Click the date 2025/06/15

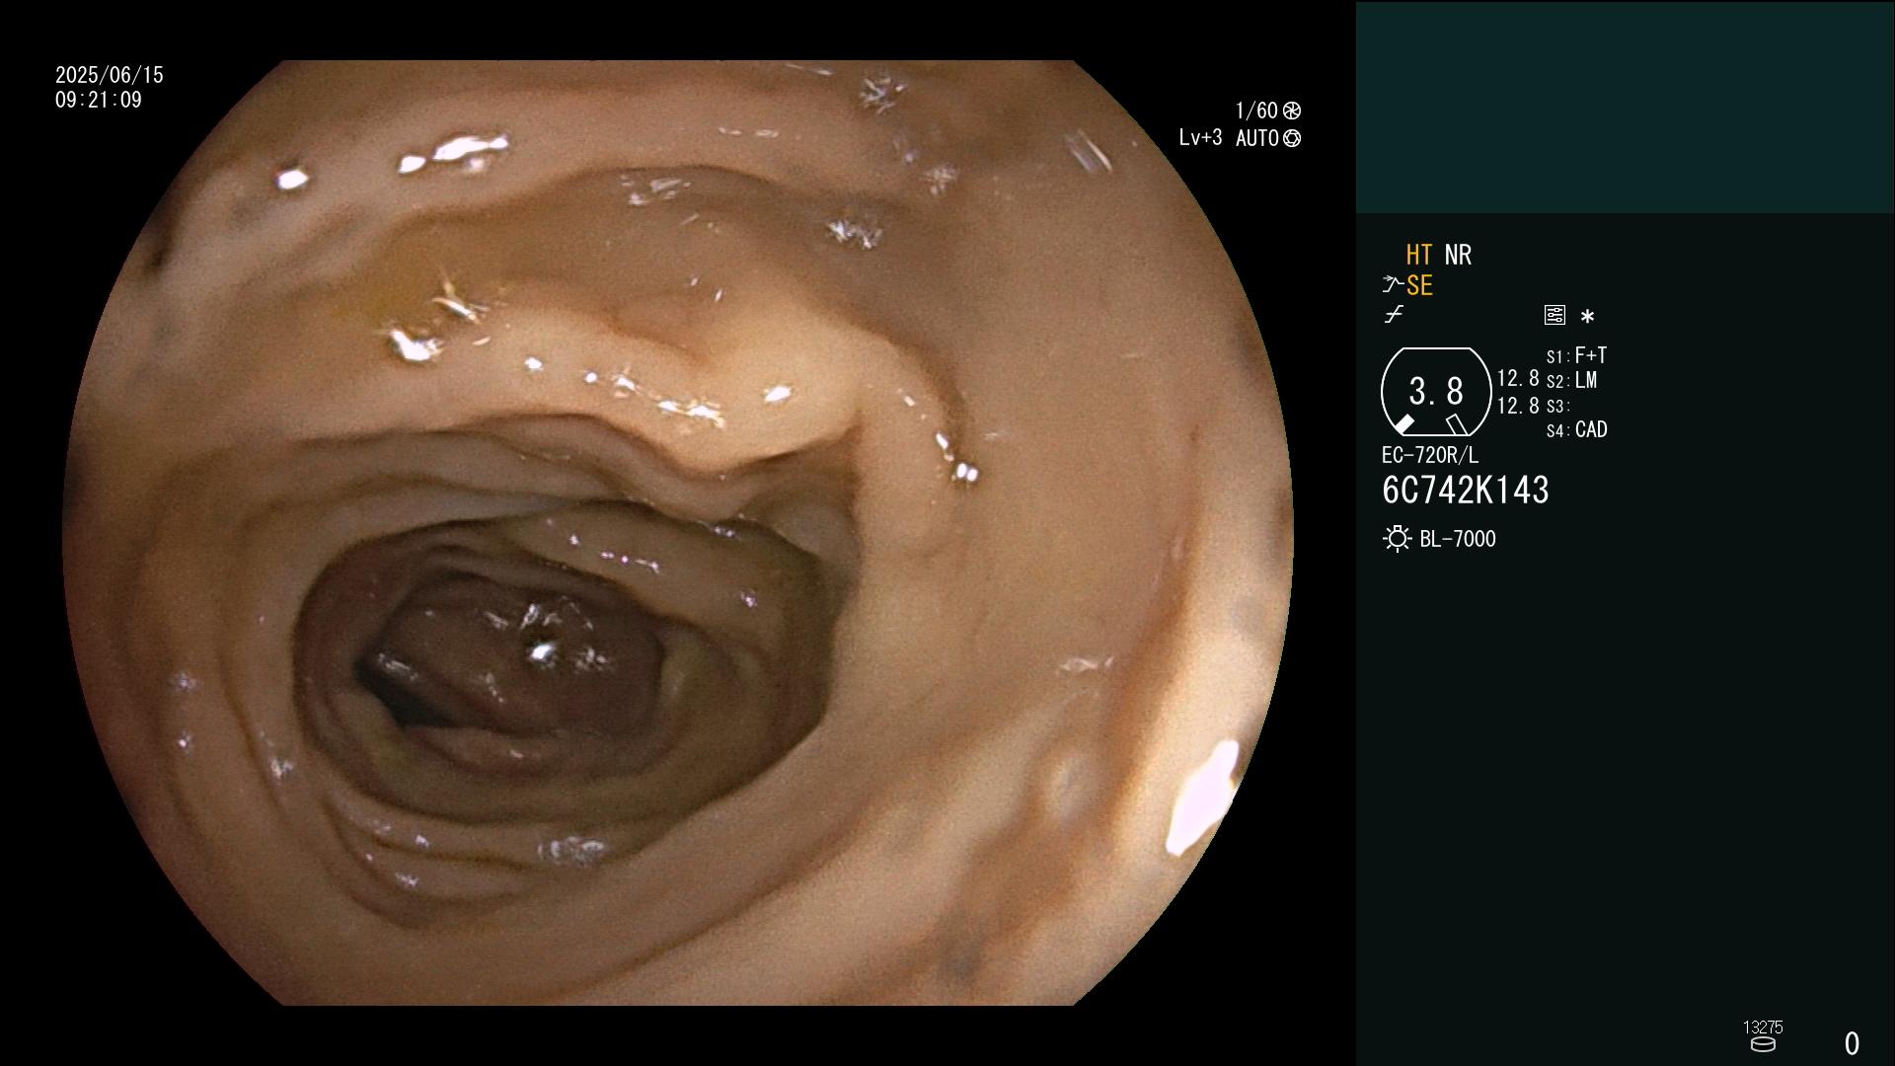coord(110,75)
